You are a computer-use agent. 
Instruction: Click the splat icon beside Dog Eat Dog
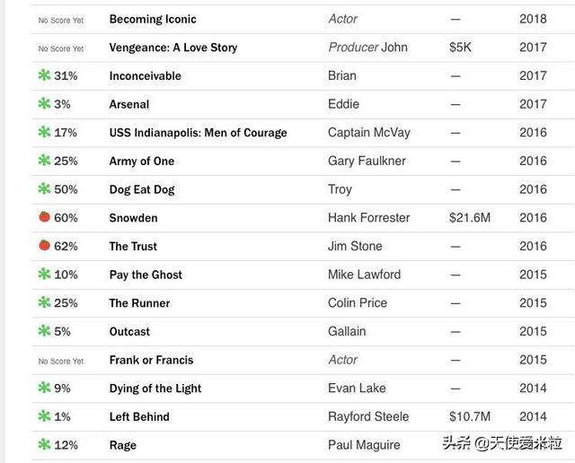point(44,189)
